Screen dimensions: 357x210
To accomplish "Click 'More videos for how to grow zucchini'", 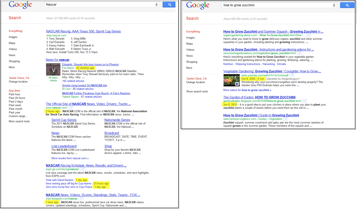I will click(247, 90).
